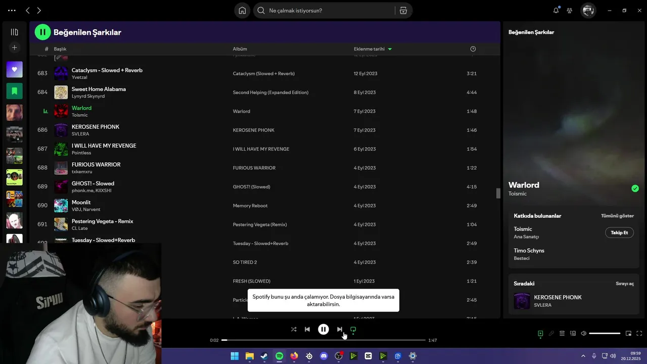
Task: Follow Toismic with Takip Et button
Action: (x=619, y=233)
